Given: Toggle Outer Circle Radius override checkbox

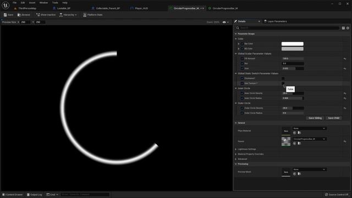Looking at the screenshot, I should point(242,113).
